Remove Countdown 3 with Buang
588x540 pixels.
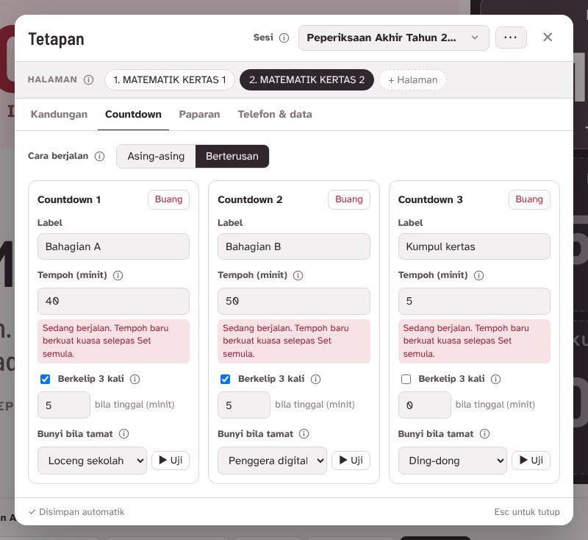point(529,199)
